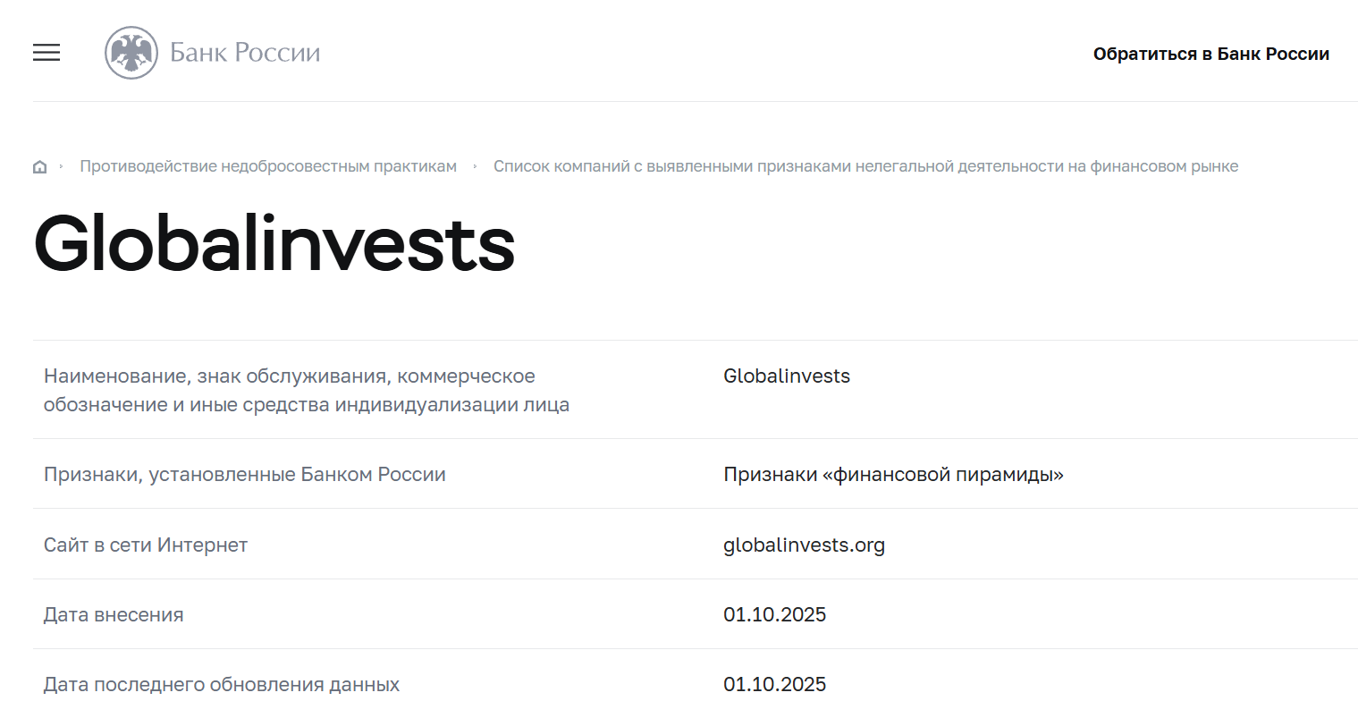Viewport: 1358px width, 718px height.
Task: Select the "Признаки «финансовой пирамиды»" value
Action: pos(893,475)
